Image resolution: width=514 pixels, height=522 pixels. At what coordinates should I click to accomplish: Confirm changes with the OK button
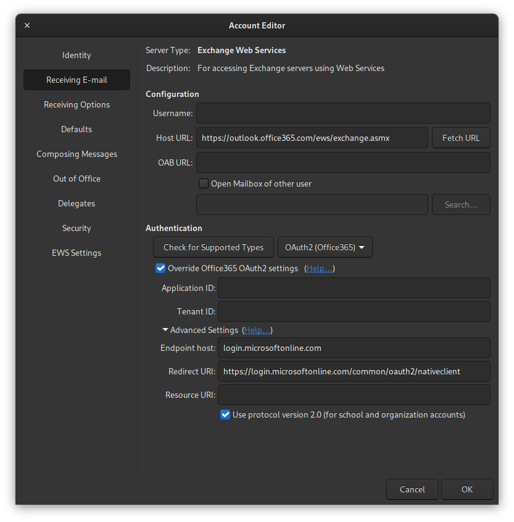point(467,489)
